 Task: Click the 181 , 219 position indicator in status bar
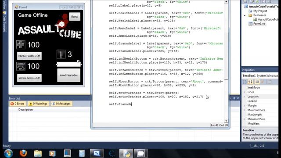click(x=257, y=146)
